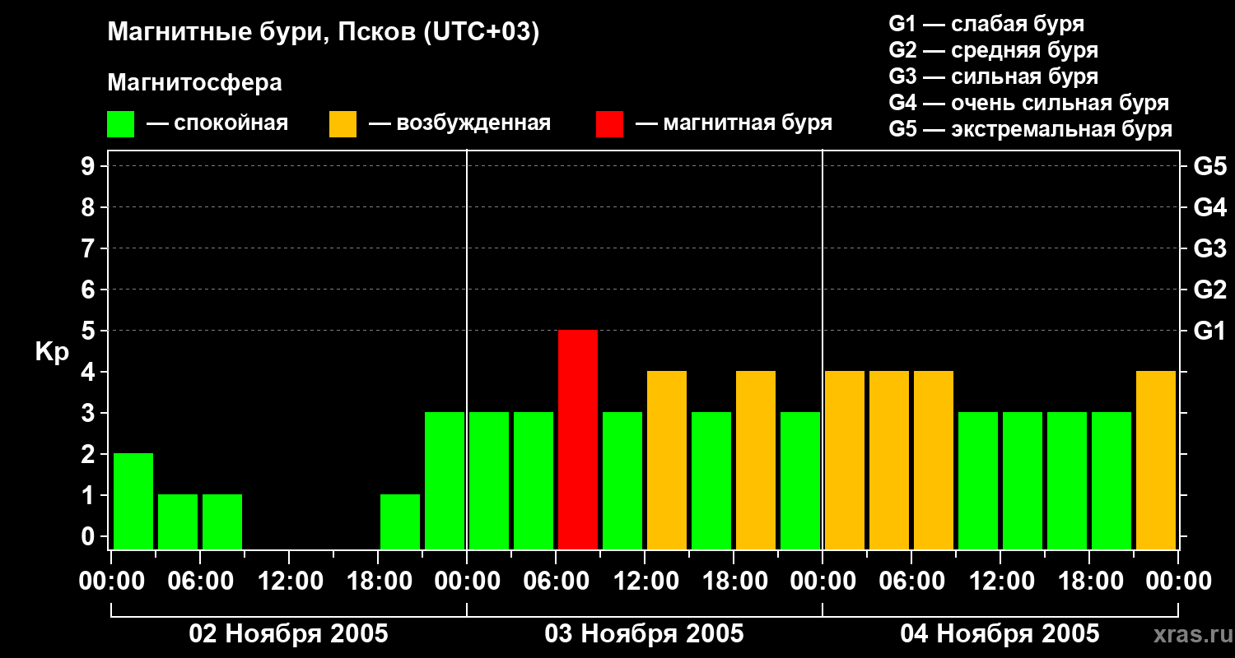Viewport: 1235px width, 658px height.
Task: Click the orange bar starting 06:00 on 04 Ноября
Action: point(934,460)
